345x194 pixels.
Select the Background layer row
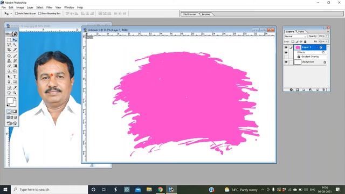310,62
